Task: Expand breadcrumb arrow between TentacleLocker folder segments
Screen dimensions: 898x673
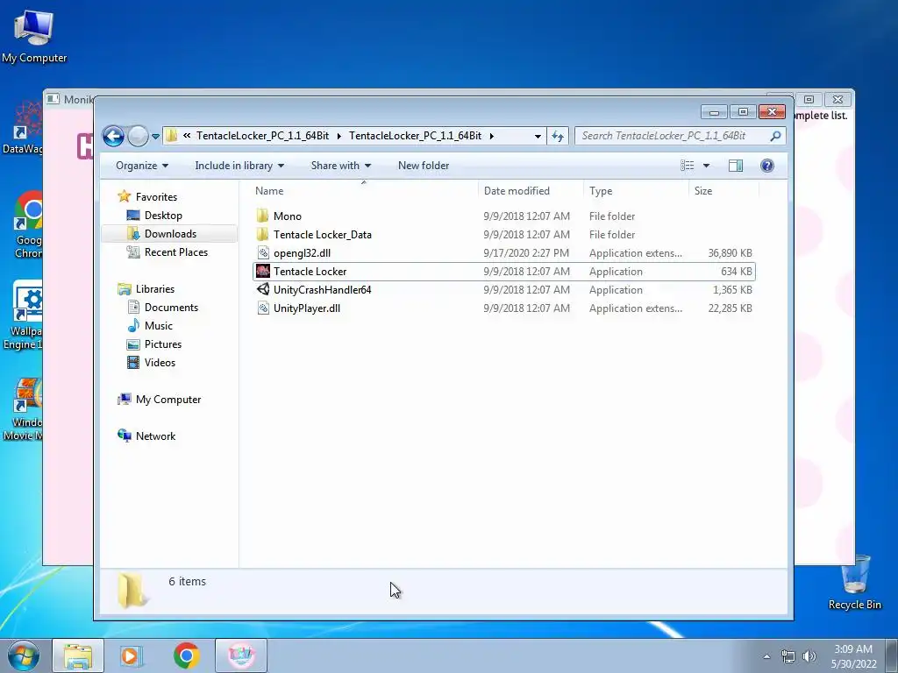Action: 339,136
